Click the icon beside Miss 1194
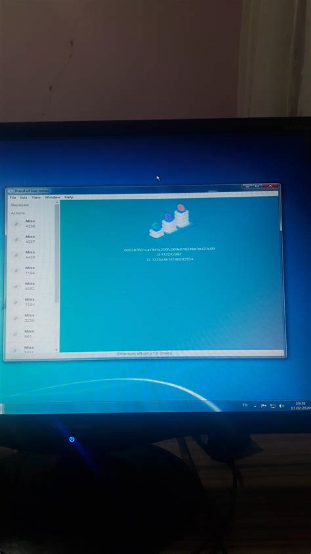 tap(16, 270)
